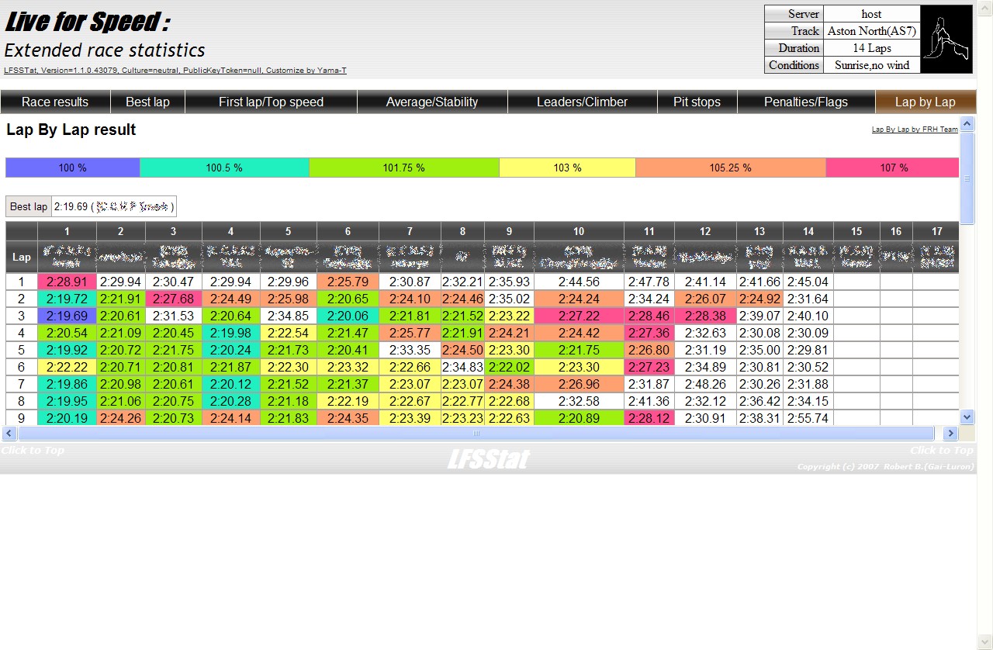
Task: Click the teal lap time 2:19.86
Action: [x=67, y=384]
